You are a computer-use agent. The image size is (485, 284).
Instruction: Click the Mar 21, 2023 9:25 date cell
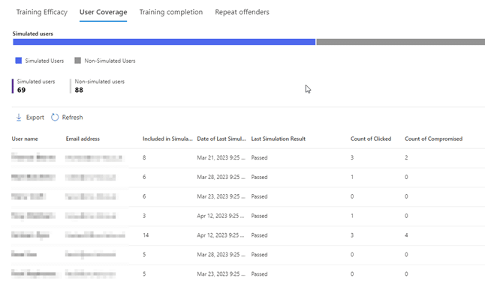pos(221,158)
